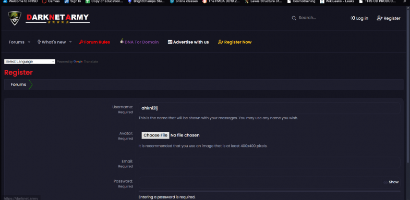
Task: Open the THIS CD PRODUC bookmark
Action: [378, 2]
